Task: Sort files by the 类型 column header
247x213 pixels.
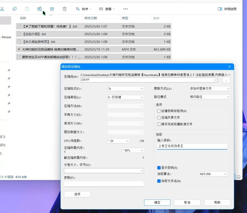Action: tap(125, 18)
